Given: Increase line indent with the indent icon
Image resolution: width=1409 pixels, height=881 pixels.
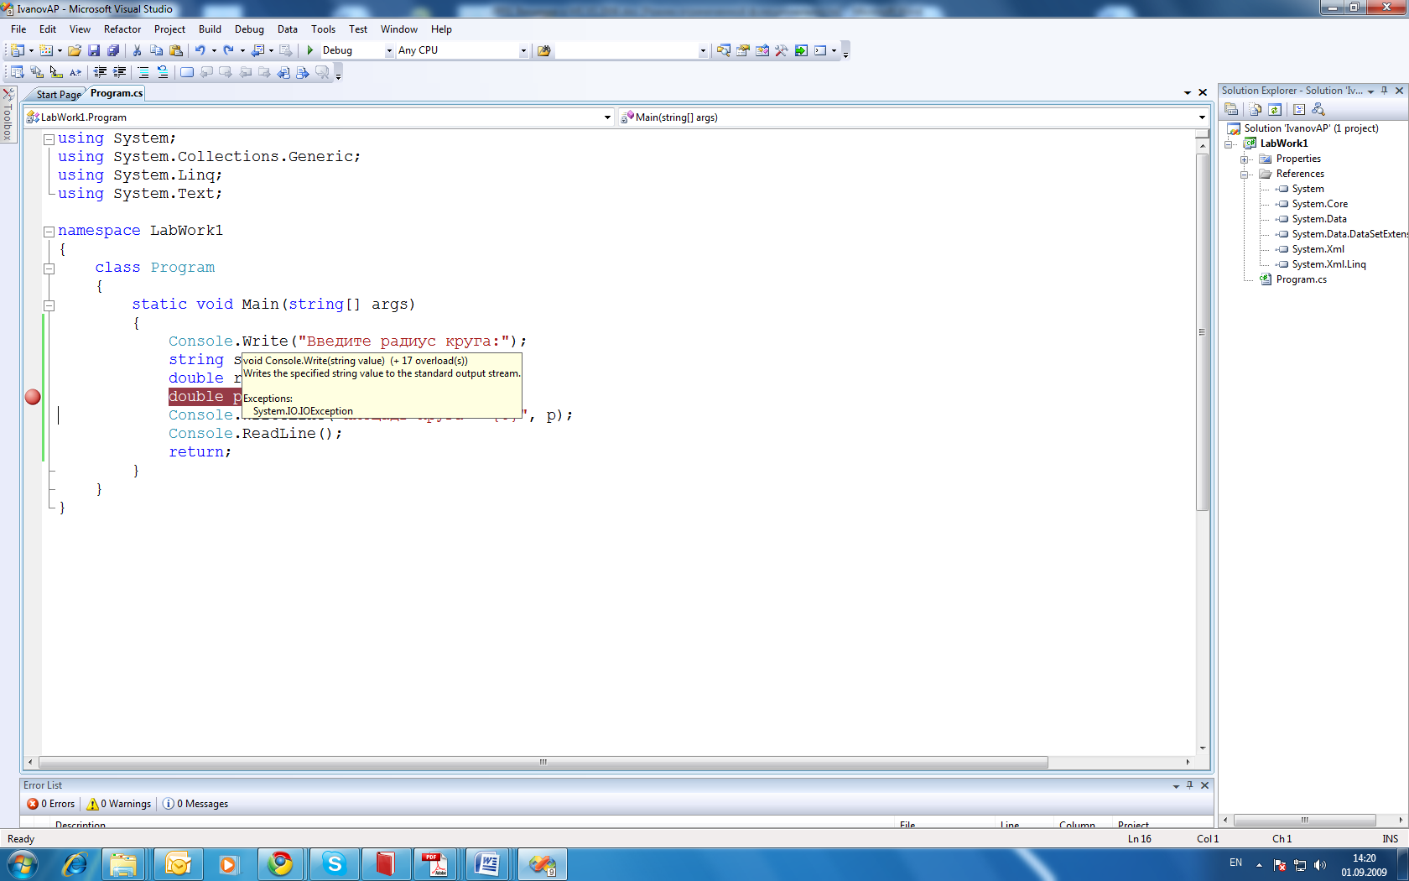Looking at the screenshot, I should 120,72.
